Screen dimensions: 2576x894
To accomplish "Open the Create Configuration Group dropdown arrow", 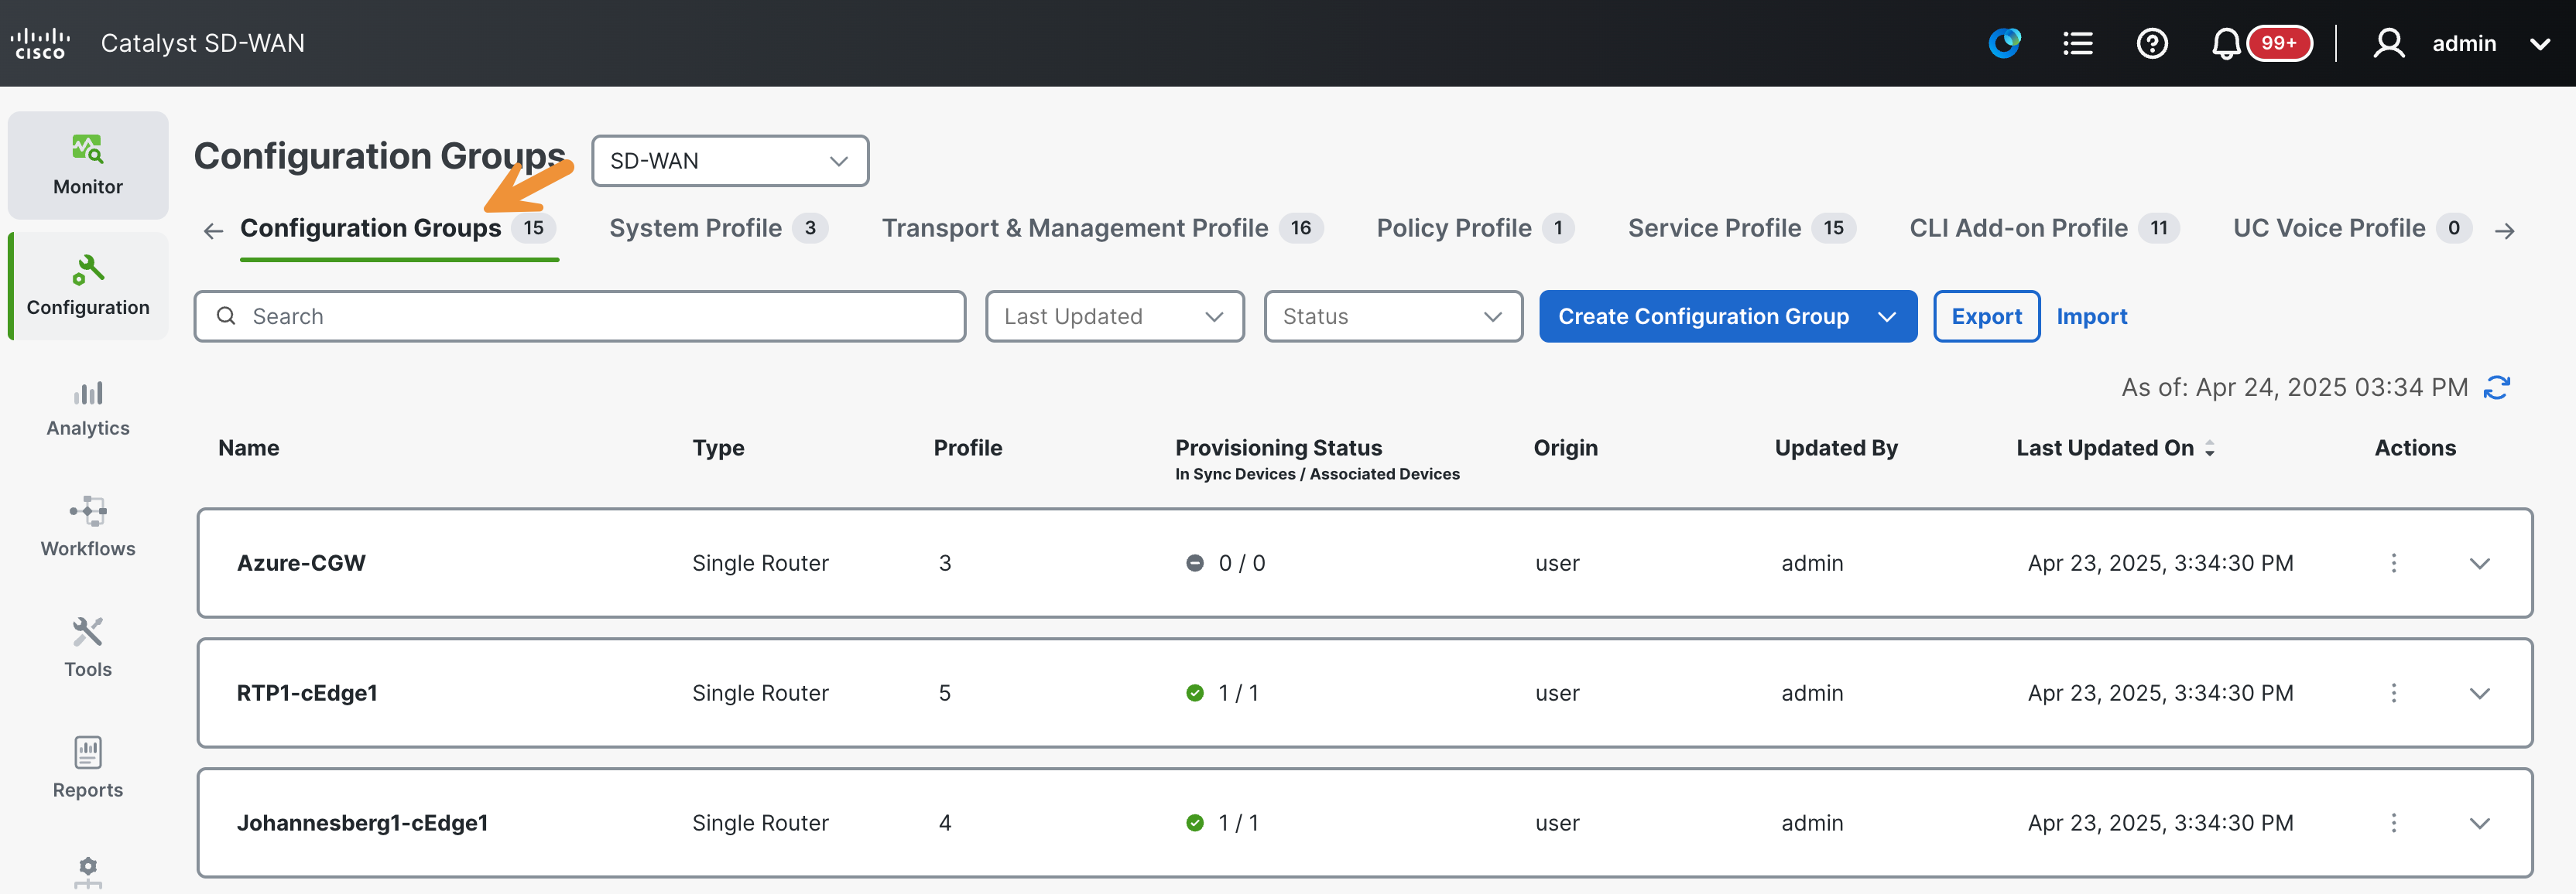I will [1887, 316].
